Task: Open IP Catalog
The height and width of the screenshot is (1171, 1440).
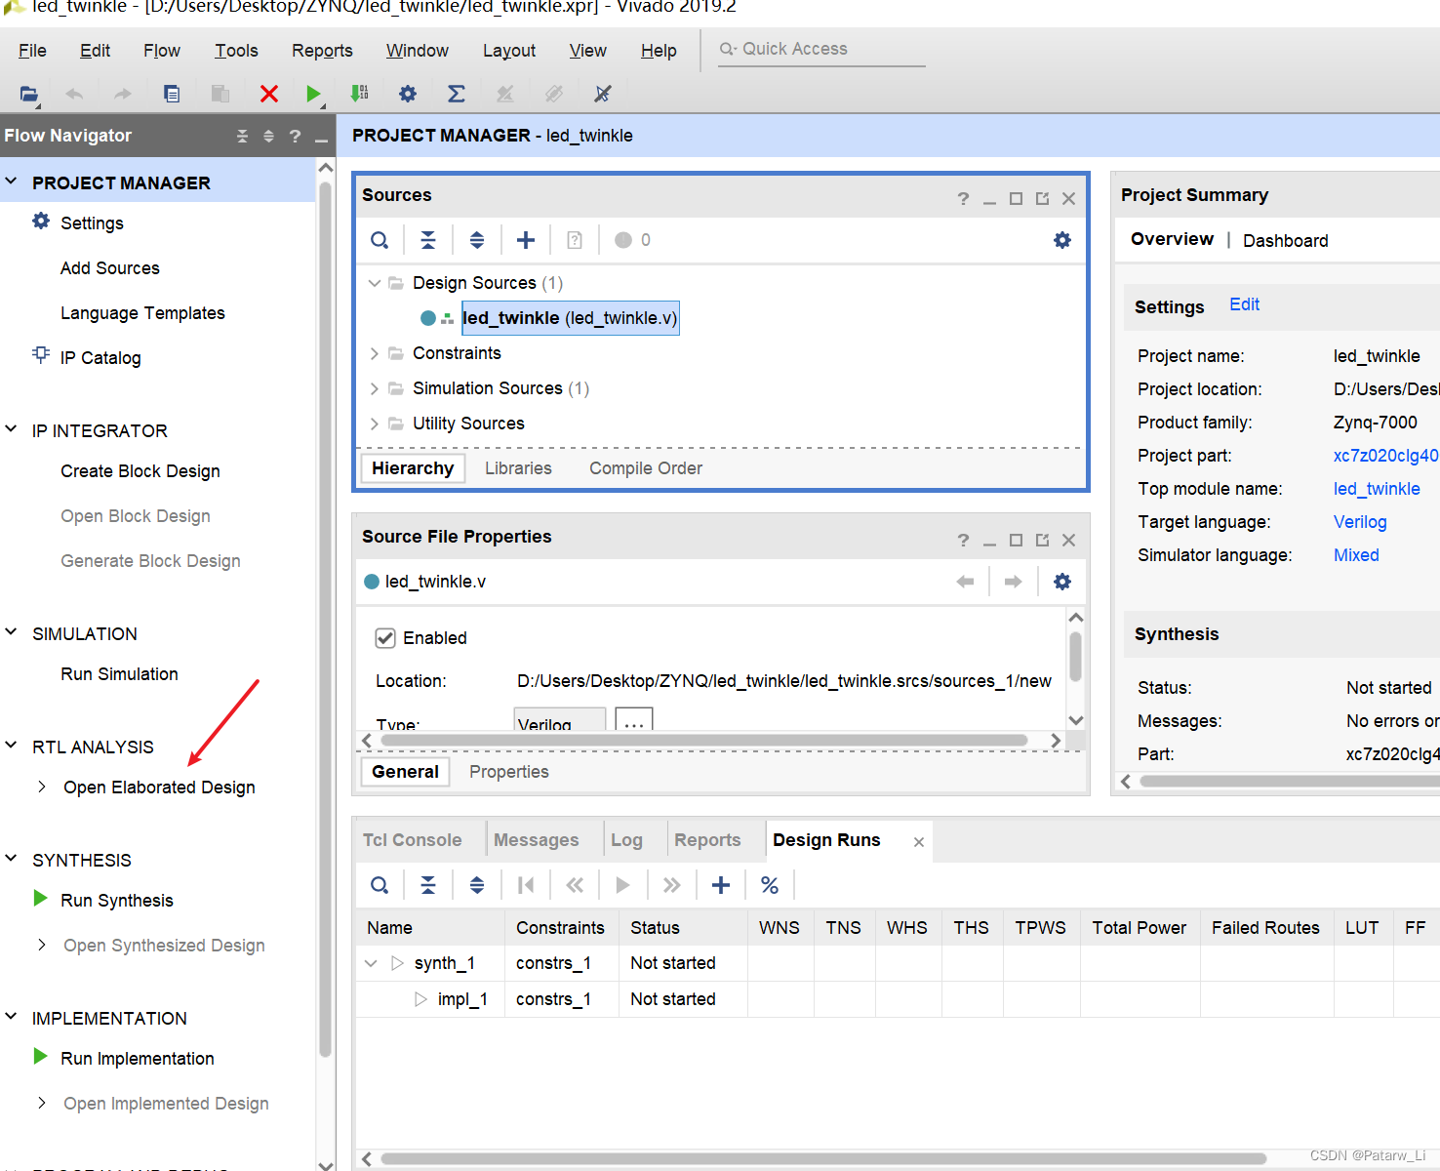Action: (x=100, y=358)
